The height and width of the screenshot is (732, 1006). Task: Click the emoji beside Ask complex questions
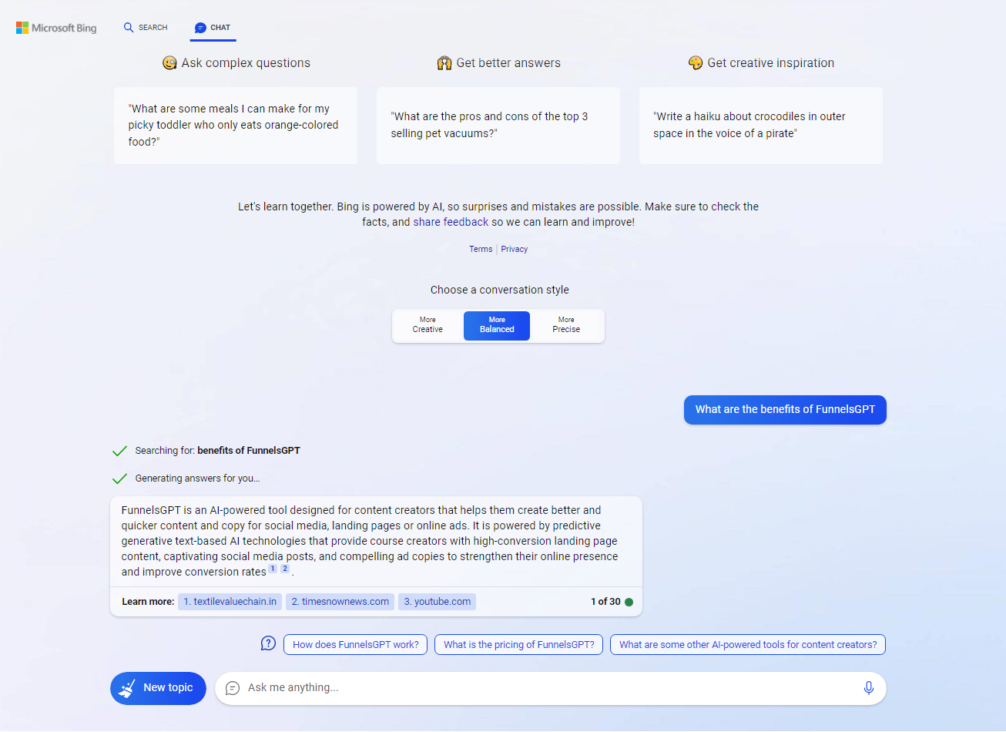click(169, 63)
